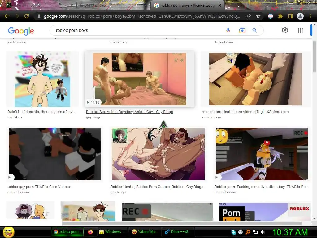The height and width of the screenshot is (238, 317).
Task: Click the vertical scrollbar down arrow
Action: [x=315, y=218]
